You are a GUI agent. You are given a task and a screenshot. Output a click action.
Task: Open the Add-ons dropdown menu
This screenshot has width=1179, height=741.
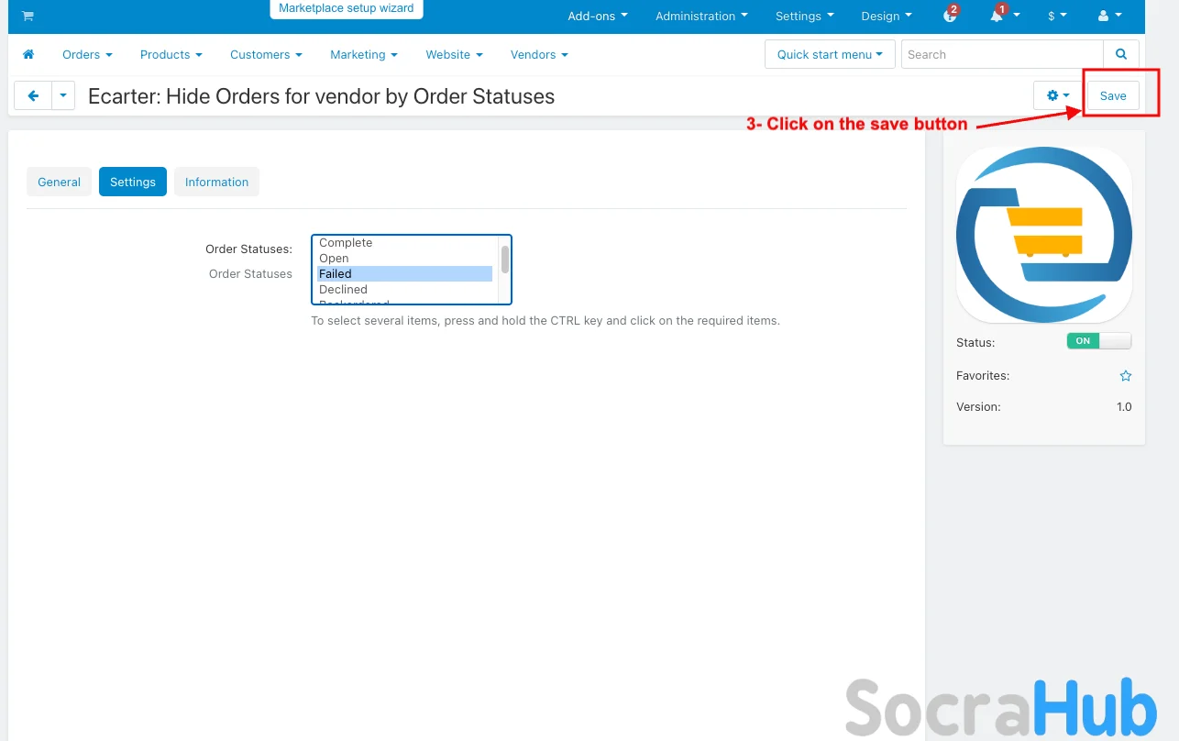pyautogui.click(x=598, y=16)
